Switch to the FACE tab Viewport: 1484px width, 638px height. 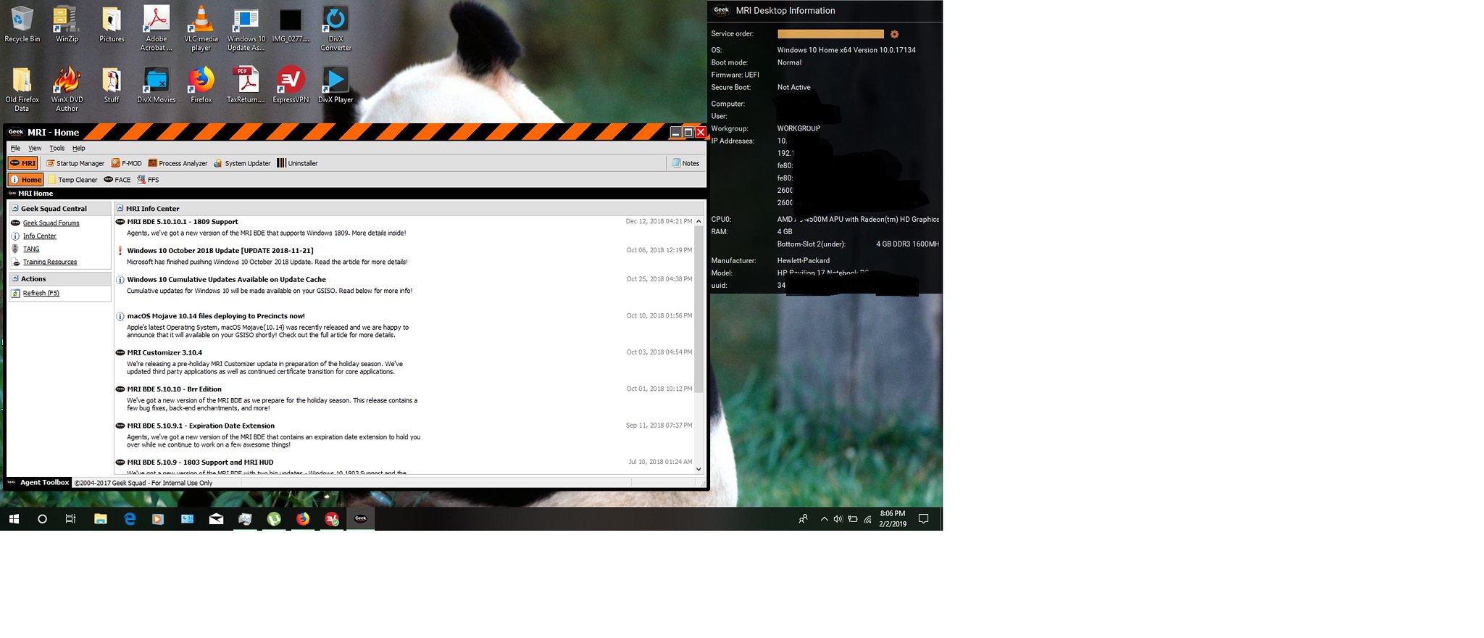[117, 180]
